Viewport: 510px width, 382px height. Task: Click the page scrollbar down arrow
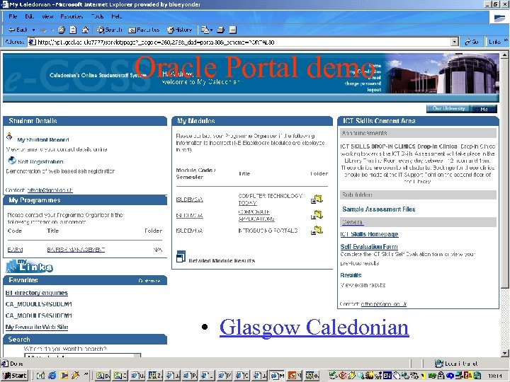click(504, 353)
